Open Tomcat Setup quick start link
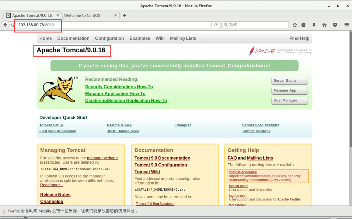Image resolution: width=352 pixels, height=219 pixels. [x=51, y=125]
